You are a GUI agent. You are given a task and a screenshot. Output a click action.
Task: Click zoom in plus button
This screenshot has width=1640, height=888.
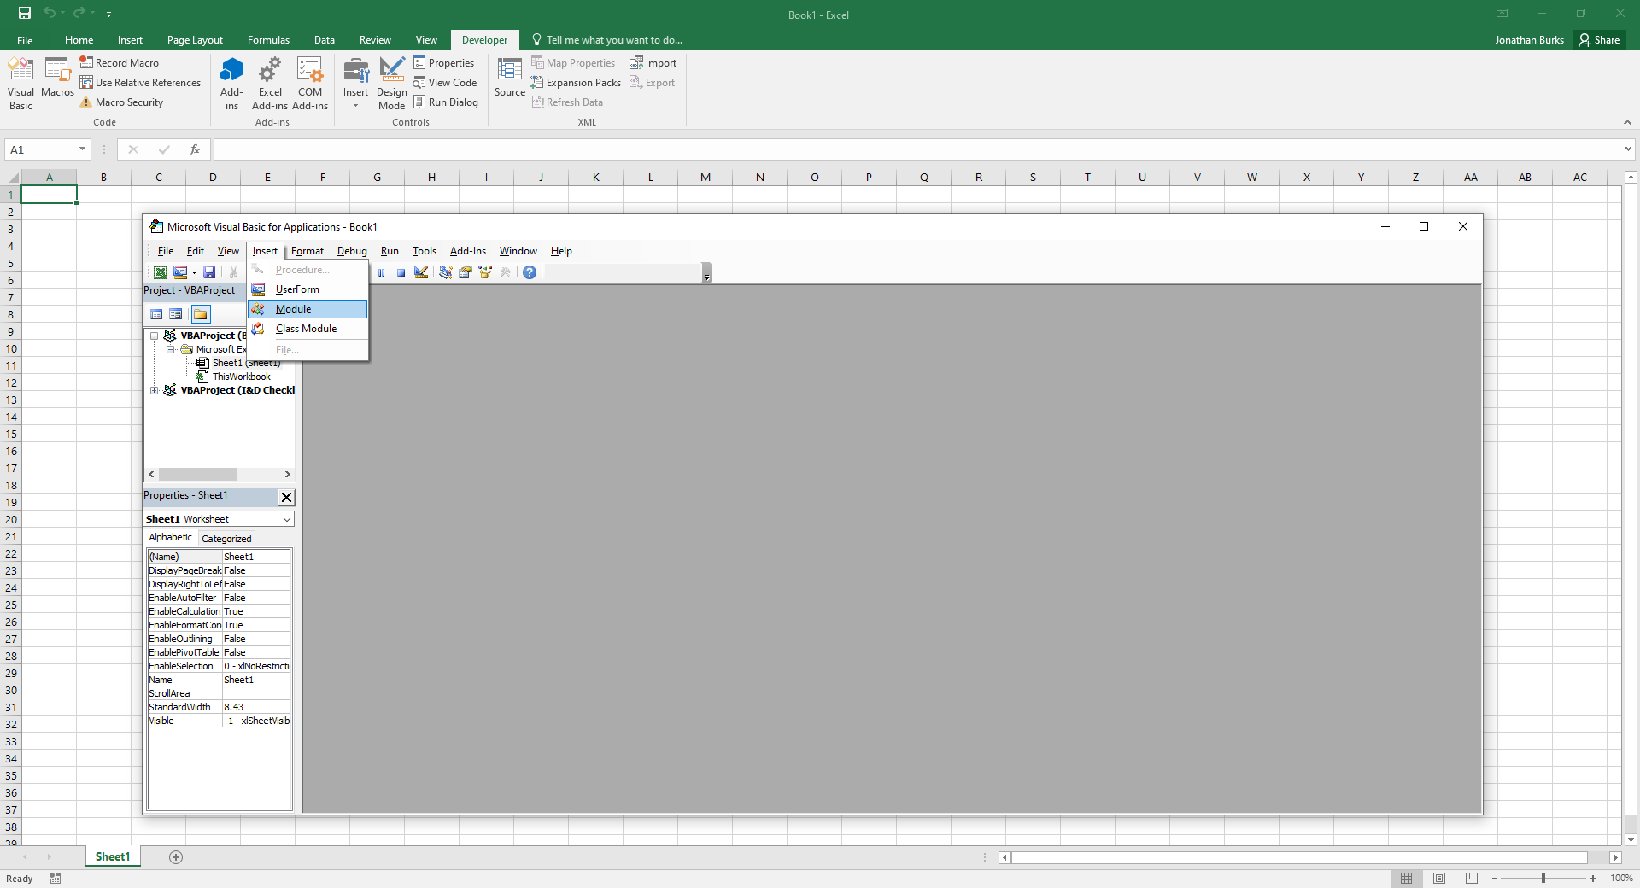1593,878
